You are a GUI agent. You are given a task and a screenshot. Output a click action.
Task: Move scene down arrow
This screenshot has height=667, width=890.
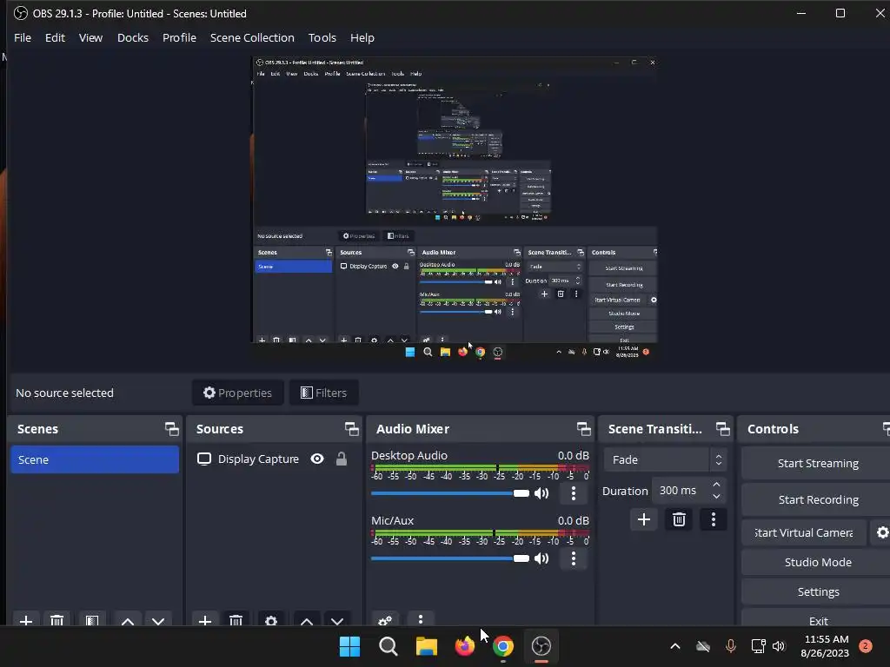(158, 620)
